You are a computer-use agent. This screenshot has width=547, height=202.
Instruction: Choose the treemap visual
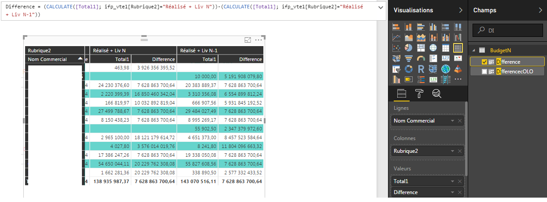pos(421,47)
